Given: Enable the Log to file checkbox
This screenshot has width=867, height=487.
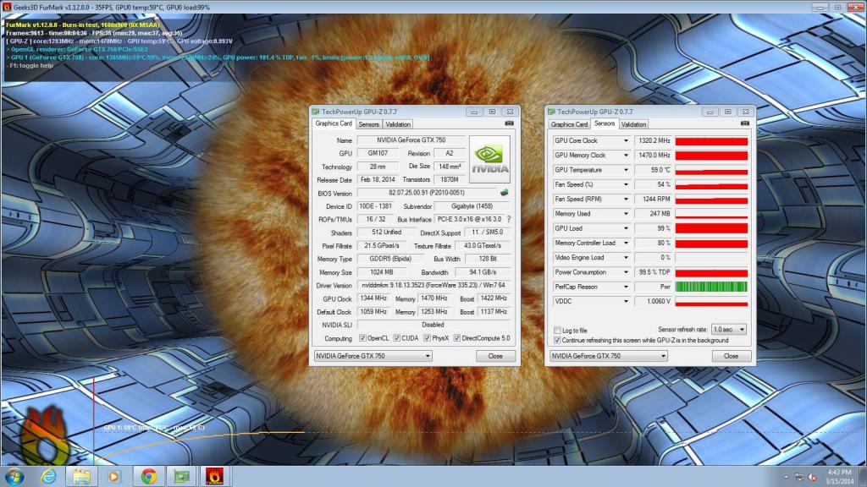Looking at the screenshot, I should pyautogui.click(x=557, y=331).
